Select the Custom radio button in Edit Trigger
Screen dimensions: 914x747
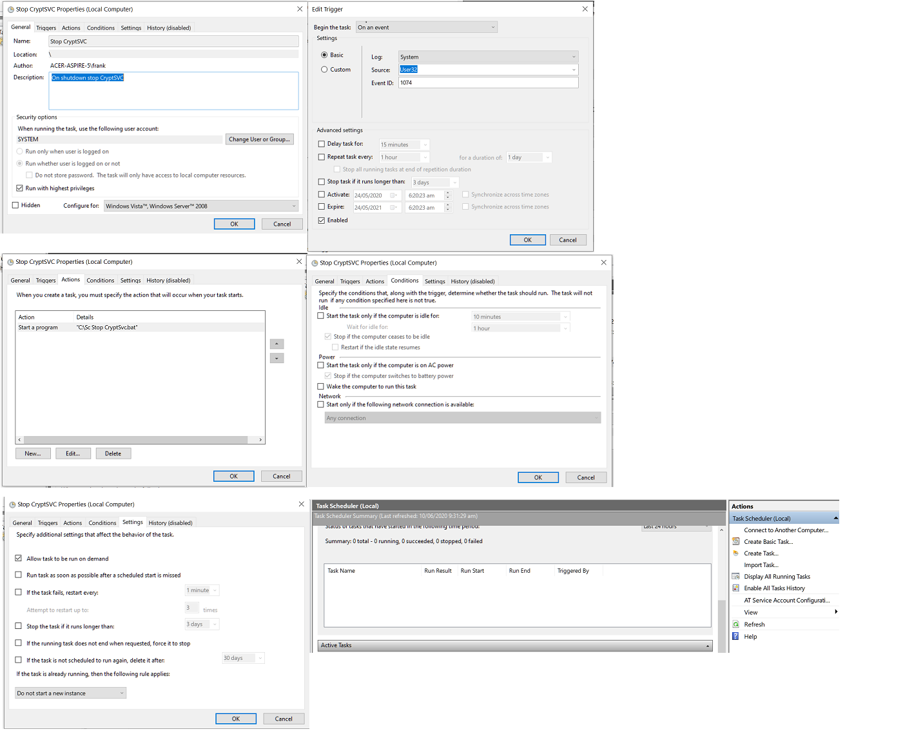(324, 70)
